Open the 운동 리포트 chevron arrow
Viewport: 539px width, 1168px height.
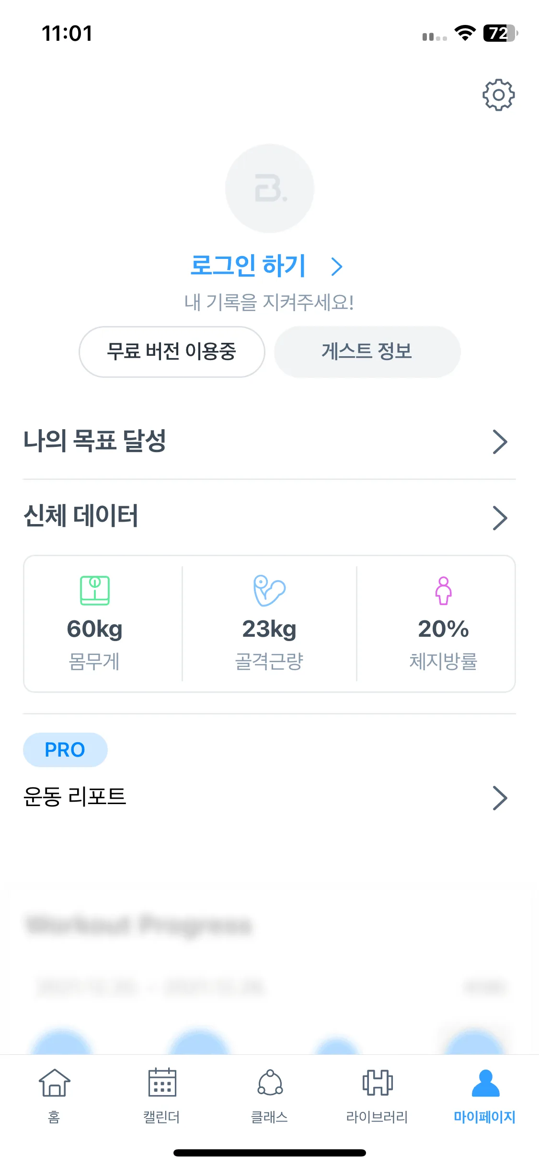[x=500, y=798]
